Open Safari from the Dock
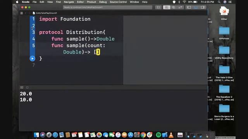The width and height of the screenshot is (248, 139). [x=55, y=135]
